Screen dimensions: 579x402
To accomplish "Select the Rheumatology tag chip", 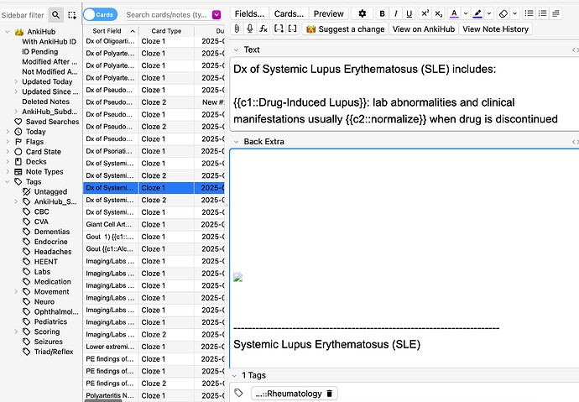I will tap(288, 393).
